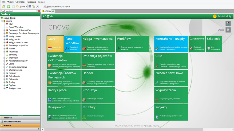Screen dimensions: 234x131
Task: Click the element search hint field
Action: pos(138,126)
